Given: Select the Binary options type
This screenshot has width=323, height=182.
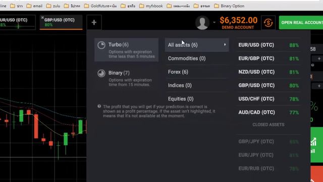Looking at the screenshot, I should pos(126,78).
